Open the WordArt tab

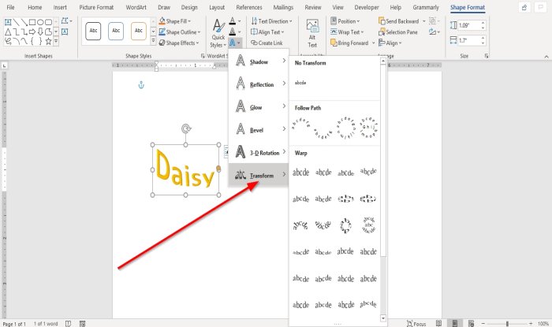[136, 7]
